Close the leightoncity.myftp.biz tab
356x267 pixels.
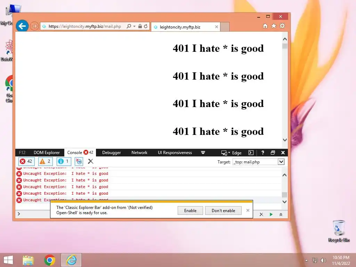pos(216,27)
